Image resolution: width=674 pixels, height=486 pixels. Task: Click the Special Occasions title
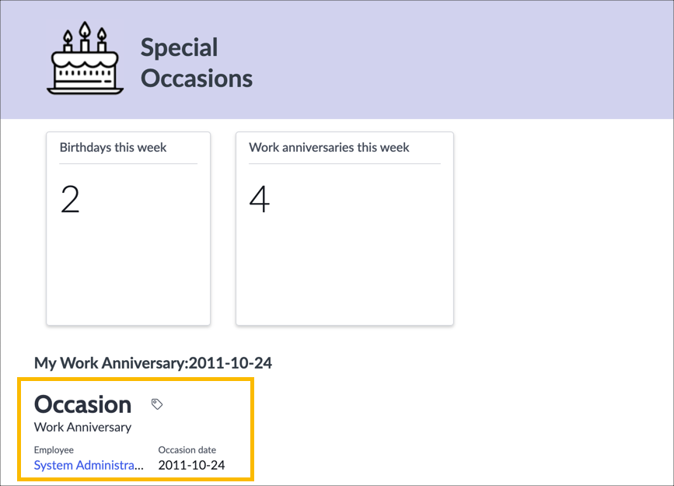click(196, 62)
